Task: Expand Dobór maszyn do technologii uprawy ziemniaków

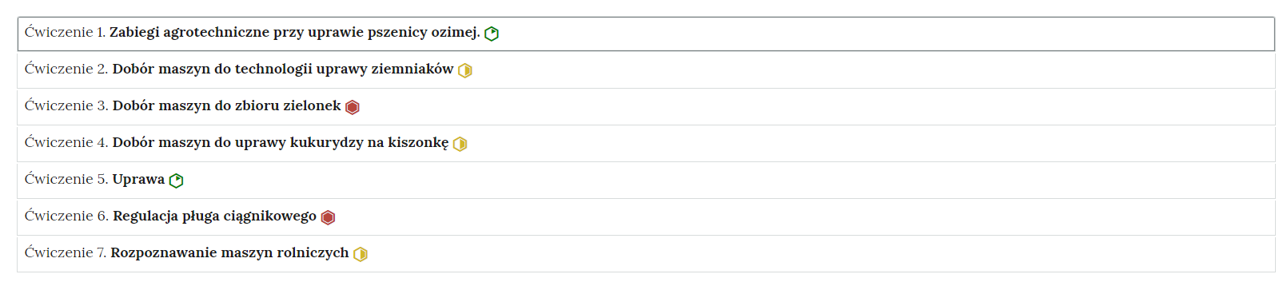Action: (283, 69)
